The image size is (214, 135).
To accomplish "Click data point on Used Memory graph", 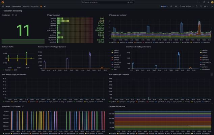I will pyautogui.click(x=149, y=98).
